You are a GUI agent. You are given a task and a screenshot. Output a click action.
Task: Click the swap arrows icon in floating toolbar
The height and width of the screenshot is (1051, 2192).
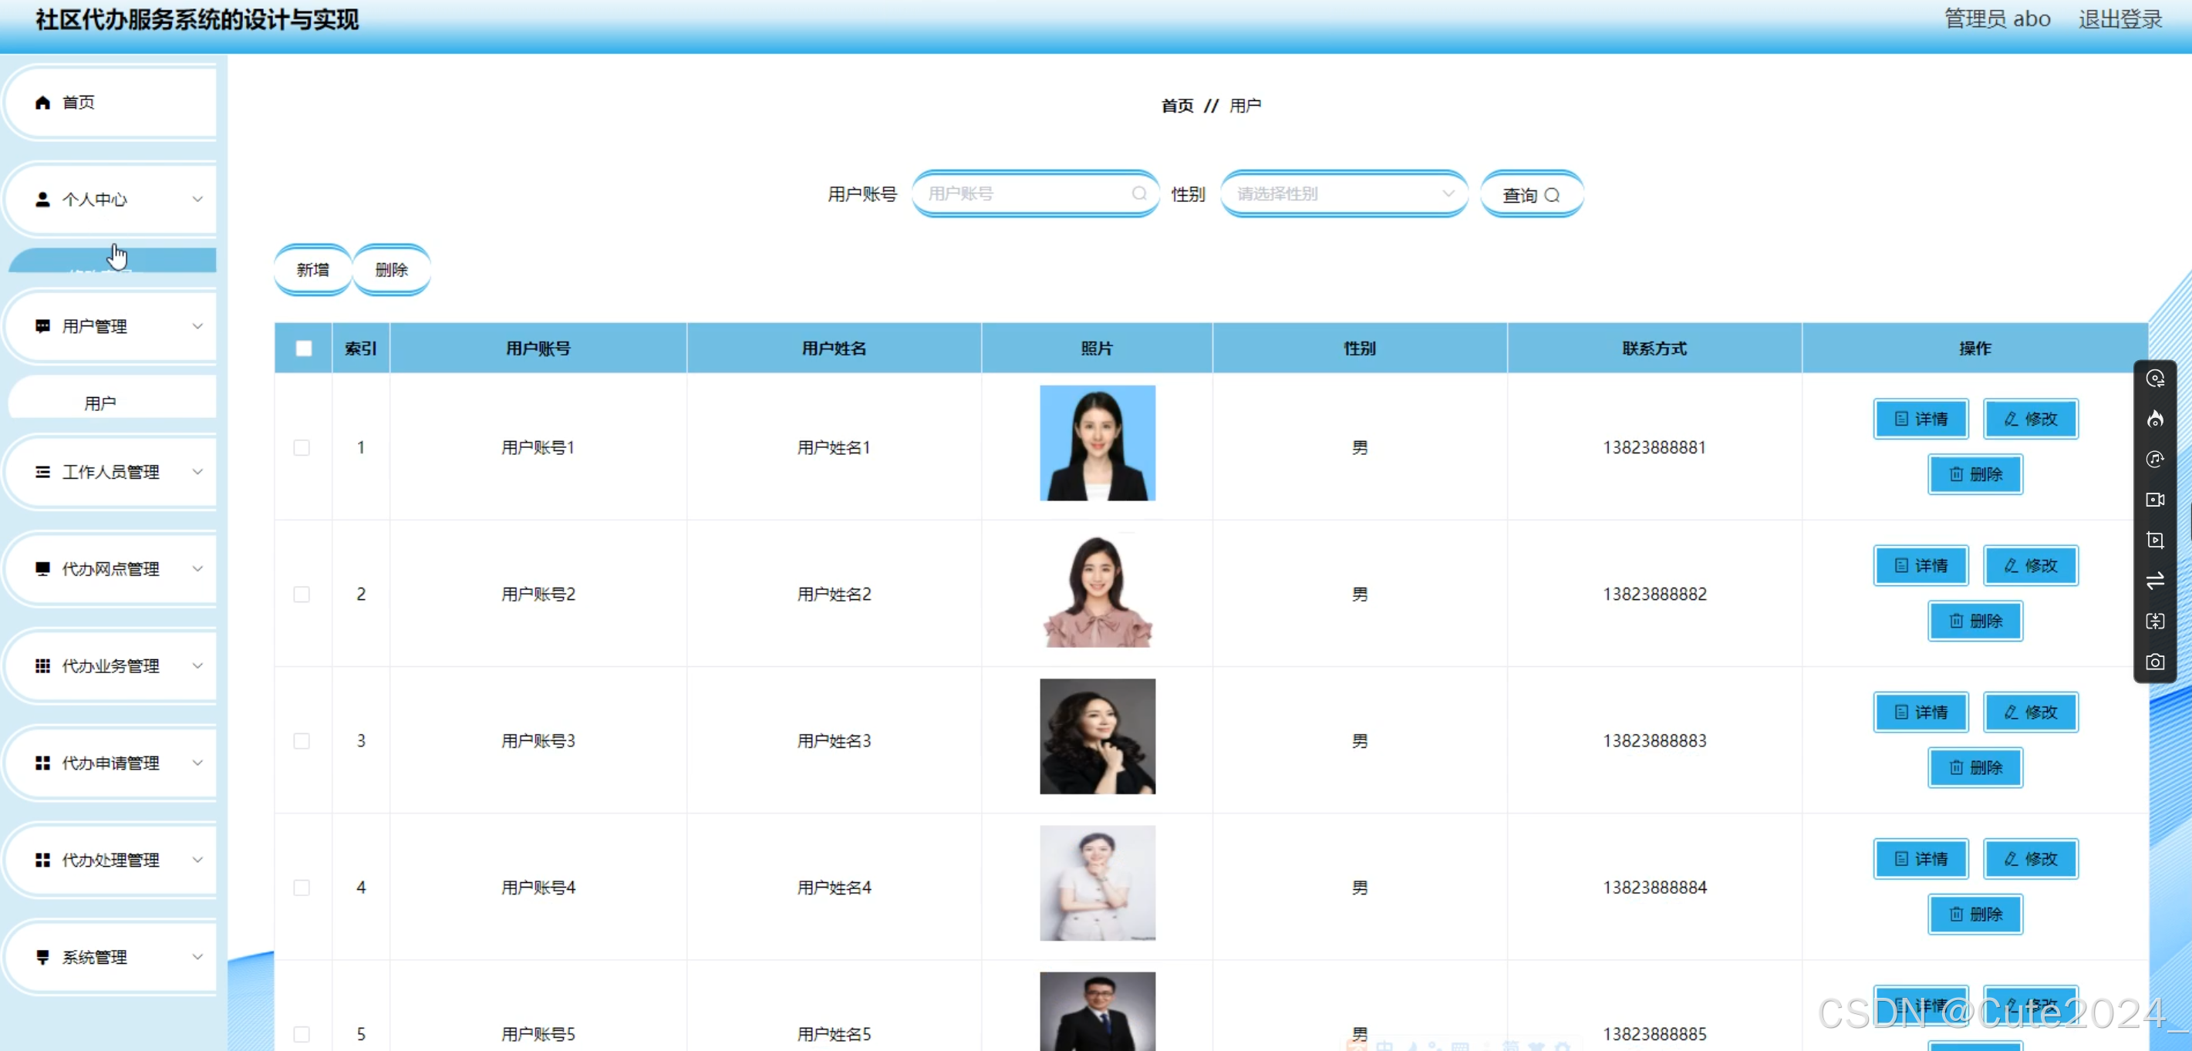tap(2154, 581)
